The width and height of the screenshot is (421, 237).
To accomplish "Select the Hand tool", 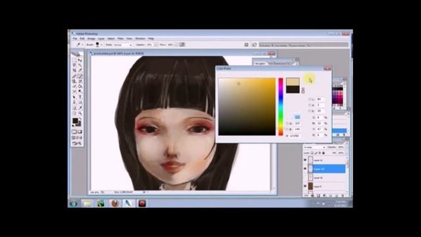I will click(74, 113).
